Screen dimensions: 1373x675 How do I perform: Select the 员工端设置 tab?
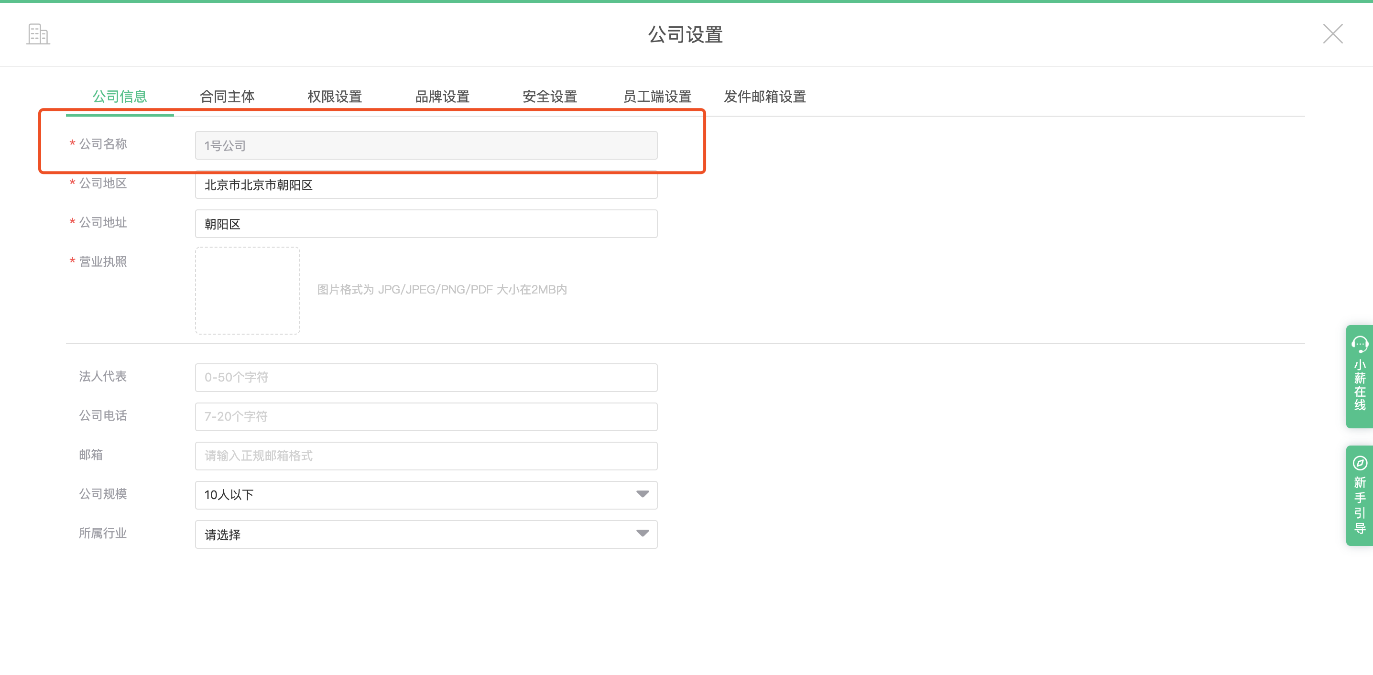[x=657, y=97]
